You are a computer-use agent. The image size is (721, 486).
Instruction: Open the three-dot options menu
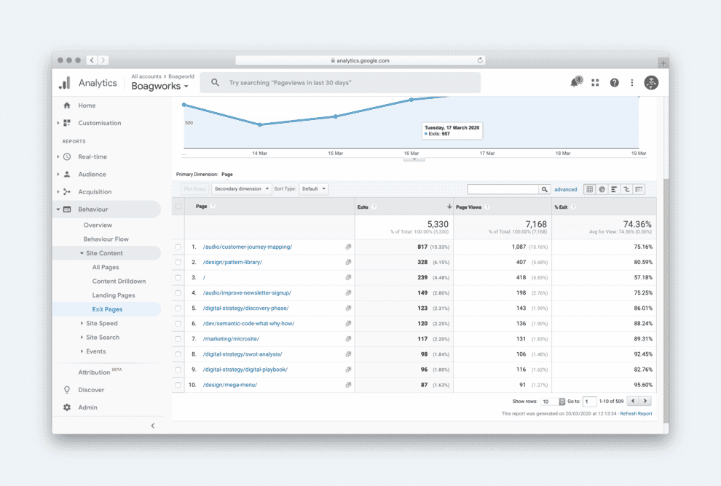pyautogui.click(x=632, y=83)
